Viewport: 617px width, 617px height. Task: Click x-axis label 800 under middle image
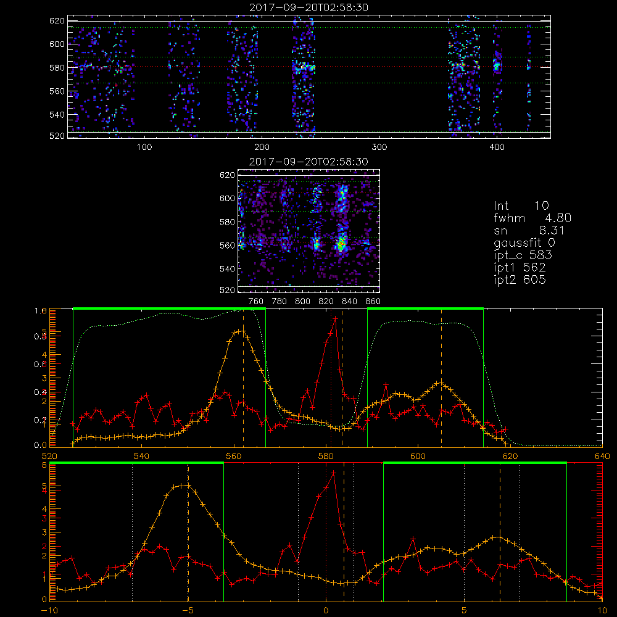(302, 302)
